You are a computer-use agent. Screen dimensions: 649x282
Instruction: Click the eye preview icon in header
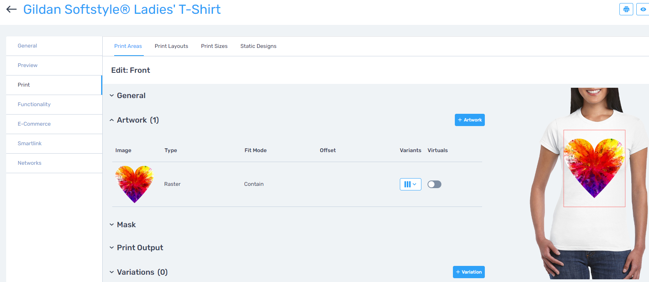[x=643, y=9]
